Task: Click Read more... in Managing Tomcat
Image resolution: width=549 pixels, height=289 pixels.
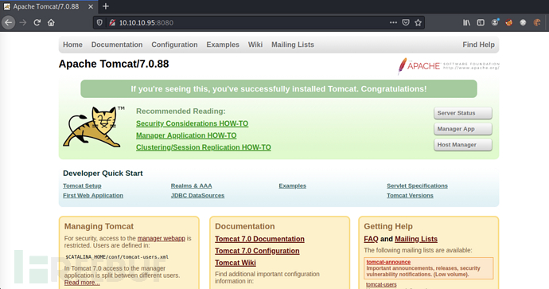Action: tap(82, 283)
